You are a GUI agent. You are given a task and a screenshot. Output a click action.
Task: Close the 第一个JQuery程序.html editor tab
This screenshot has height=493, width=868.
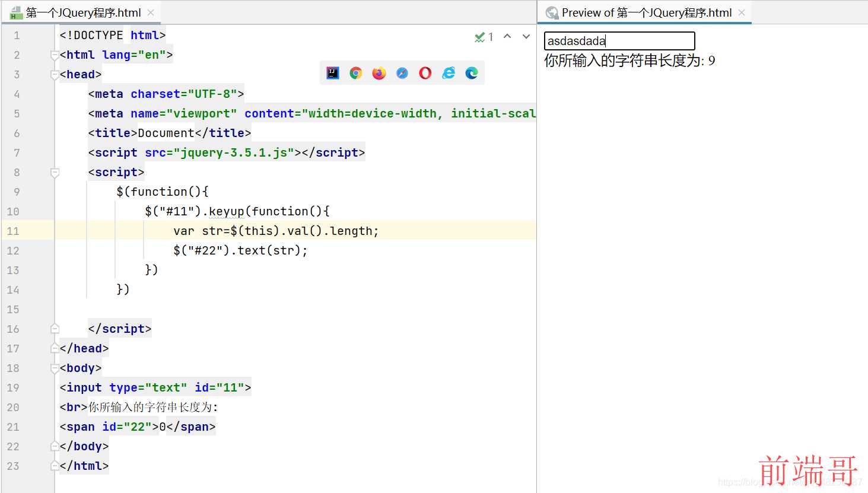(151, 12)
